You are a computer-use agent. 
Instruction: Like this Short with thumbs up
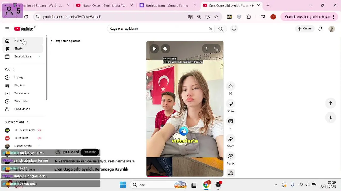[x=231, y=86]
